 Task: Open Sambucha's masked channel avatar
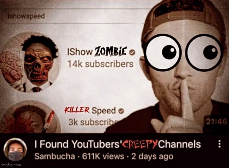tap(15, 150)
